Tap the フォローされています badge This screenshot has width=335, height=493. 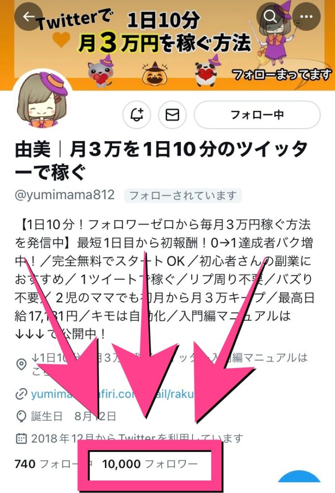click(183, 195)
